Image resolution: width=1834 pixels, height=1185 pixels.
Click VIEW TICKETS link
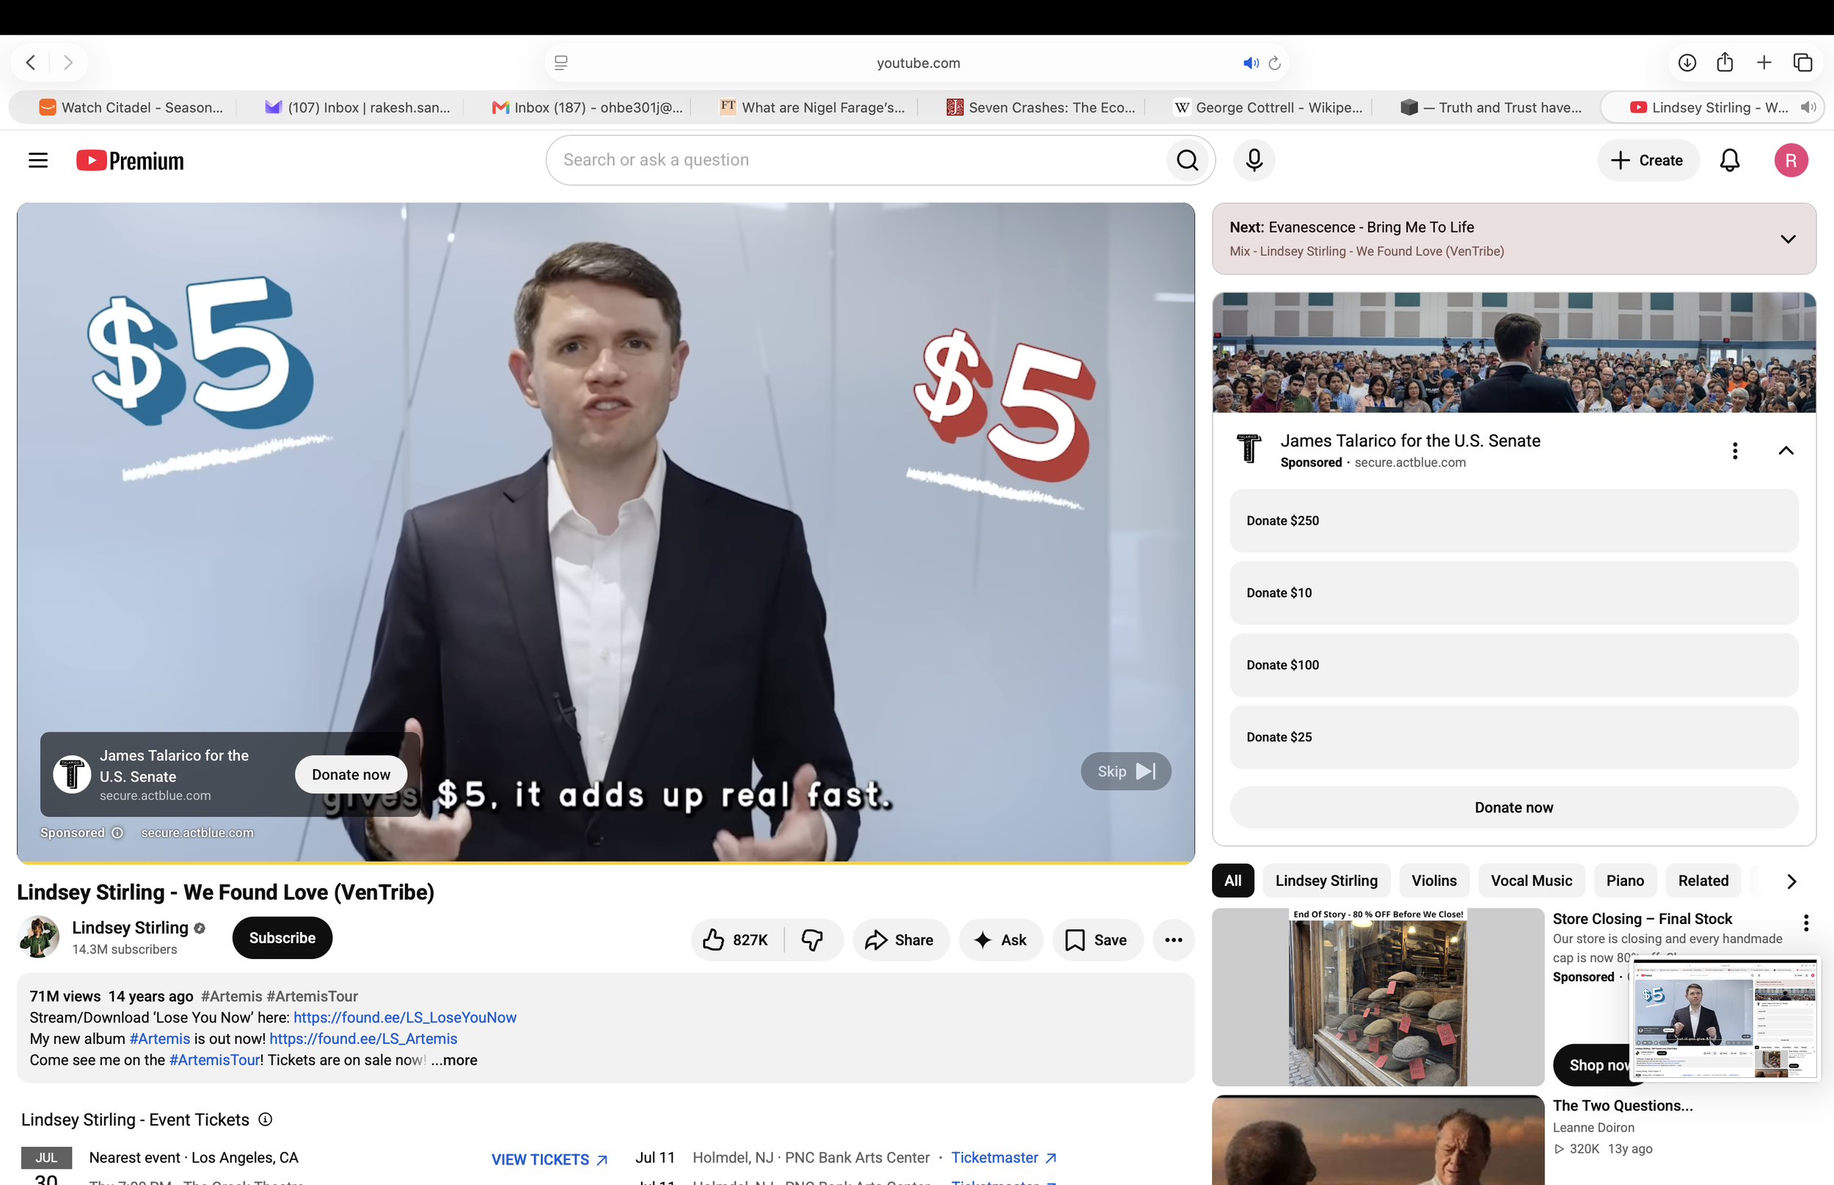[x=549, y=1159]
